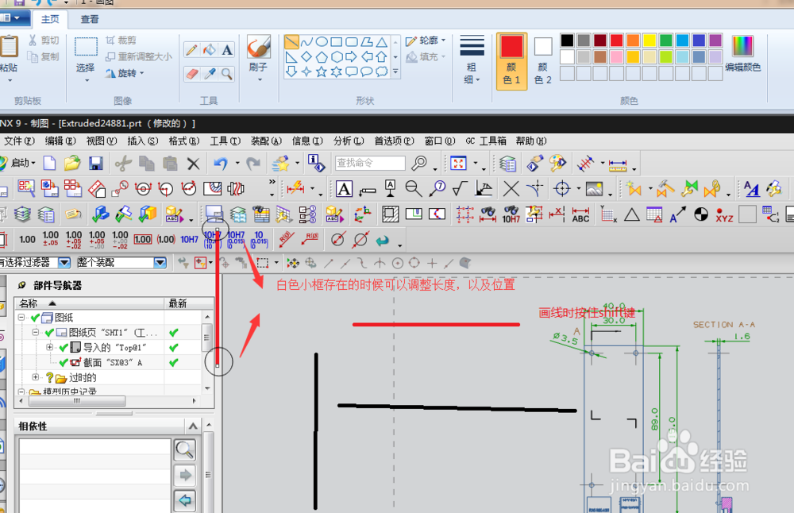Click the 裁剪 crop button
This screenshot has width=794, height=513.
tap(121, 40)
